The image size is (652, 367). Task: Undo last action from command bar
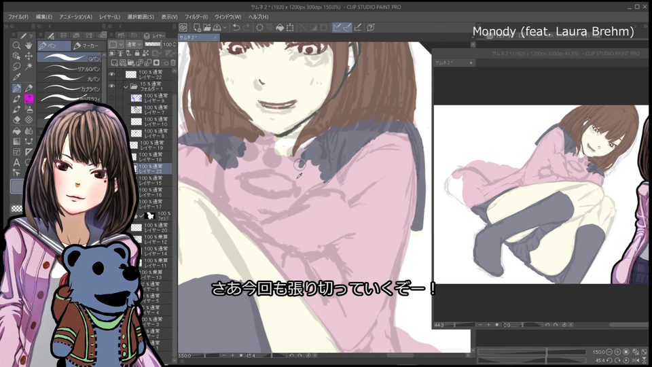pos(236,27)
